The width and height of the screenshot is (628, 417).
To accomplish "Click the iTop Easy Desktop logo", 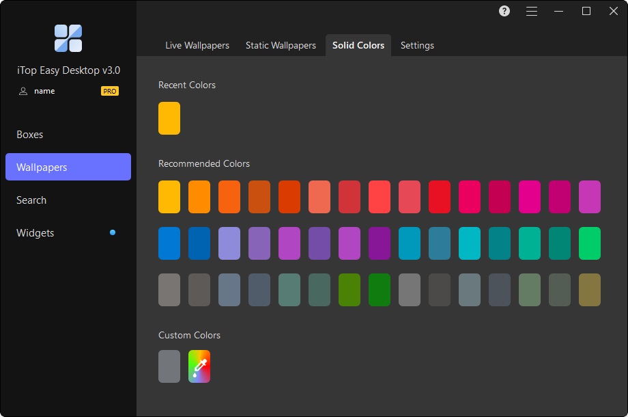I will pyautogui.click(x=68, y=38).
